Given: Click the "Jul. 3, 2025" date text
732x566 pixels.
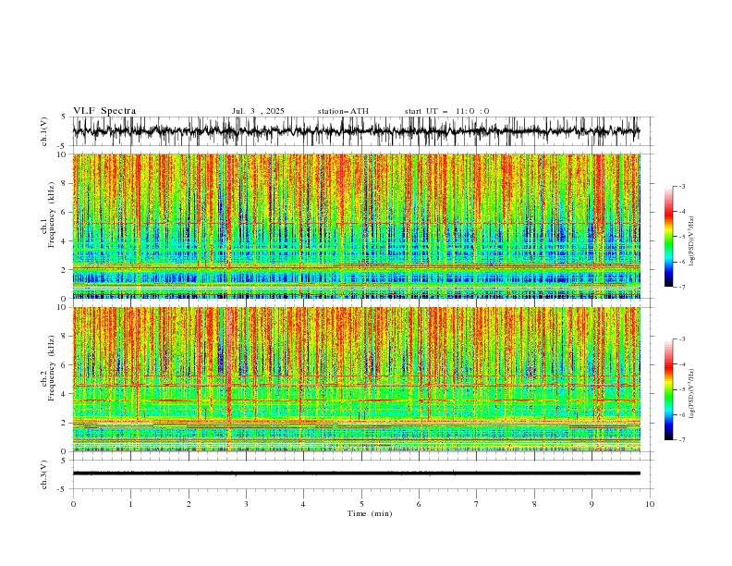Looking at the screenshot, I should coord(258,111).
